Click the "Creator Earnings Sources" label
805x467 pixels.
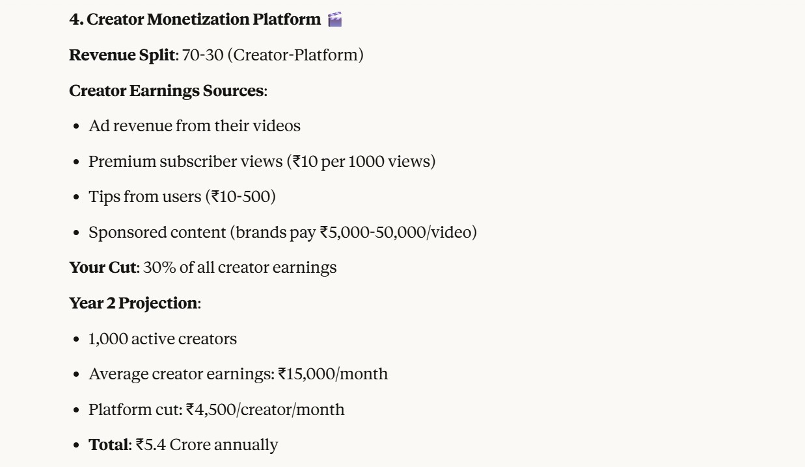click(167, 91)
